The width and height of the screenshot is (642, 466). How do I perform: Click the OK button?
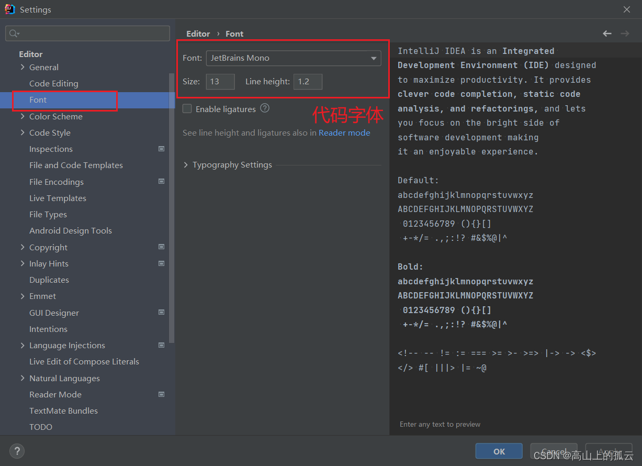point(499,451)
